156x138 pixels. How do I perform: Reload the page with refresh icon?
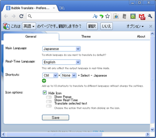click(x=21, y=16)
